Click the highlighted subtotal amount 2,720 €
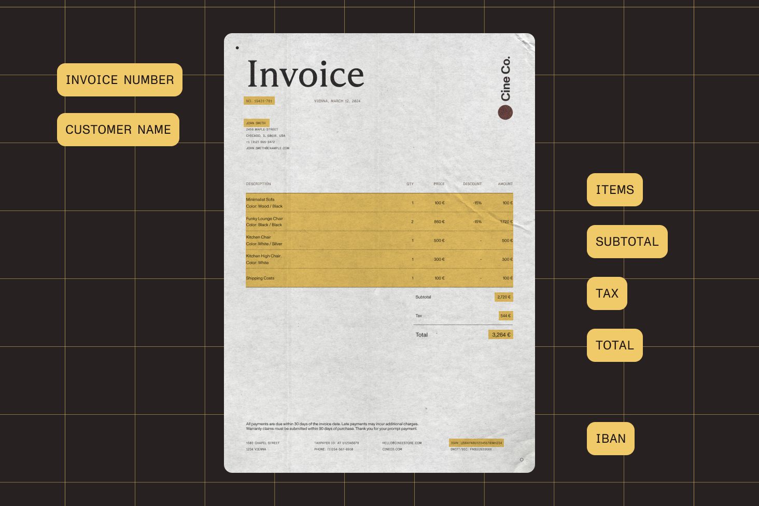 point(503,297)
